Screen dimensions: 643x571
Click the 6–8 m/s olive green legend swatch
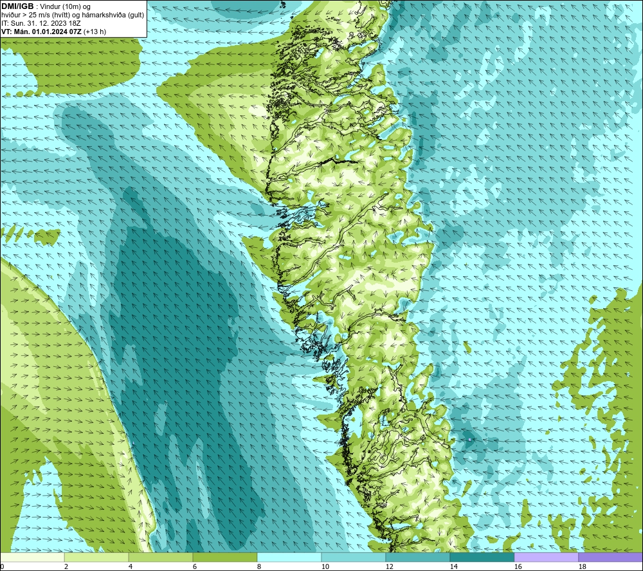(x=224, y=557)
